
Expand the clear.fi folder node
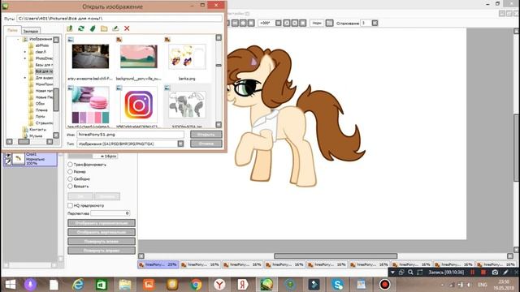click(25, 52)
